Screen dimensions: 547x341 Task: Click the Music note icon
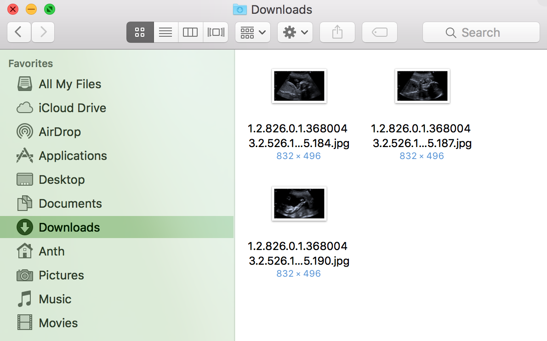(x=25, y=299)
